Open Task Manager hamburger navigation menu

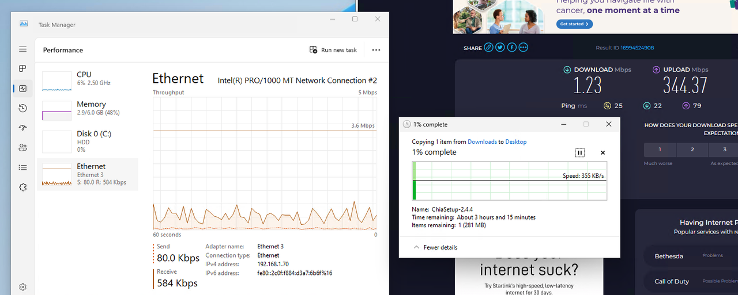click(22, 49)
